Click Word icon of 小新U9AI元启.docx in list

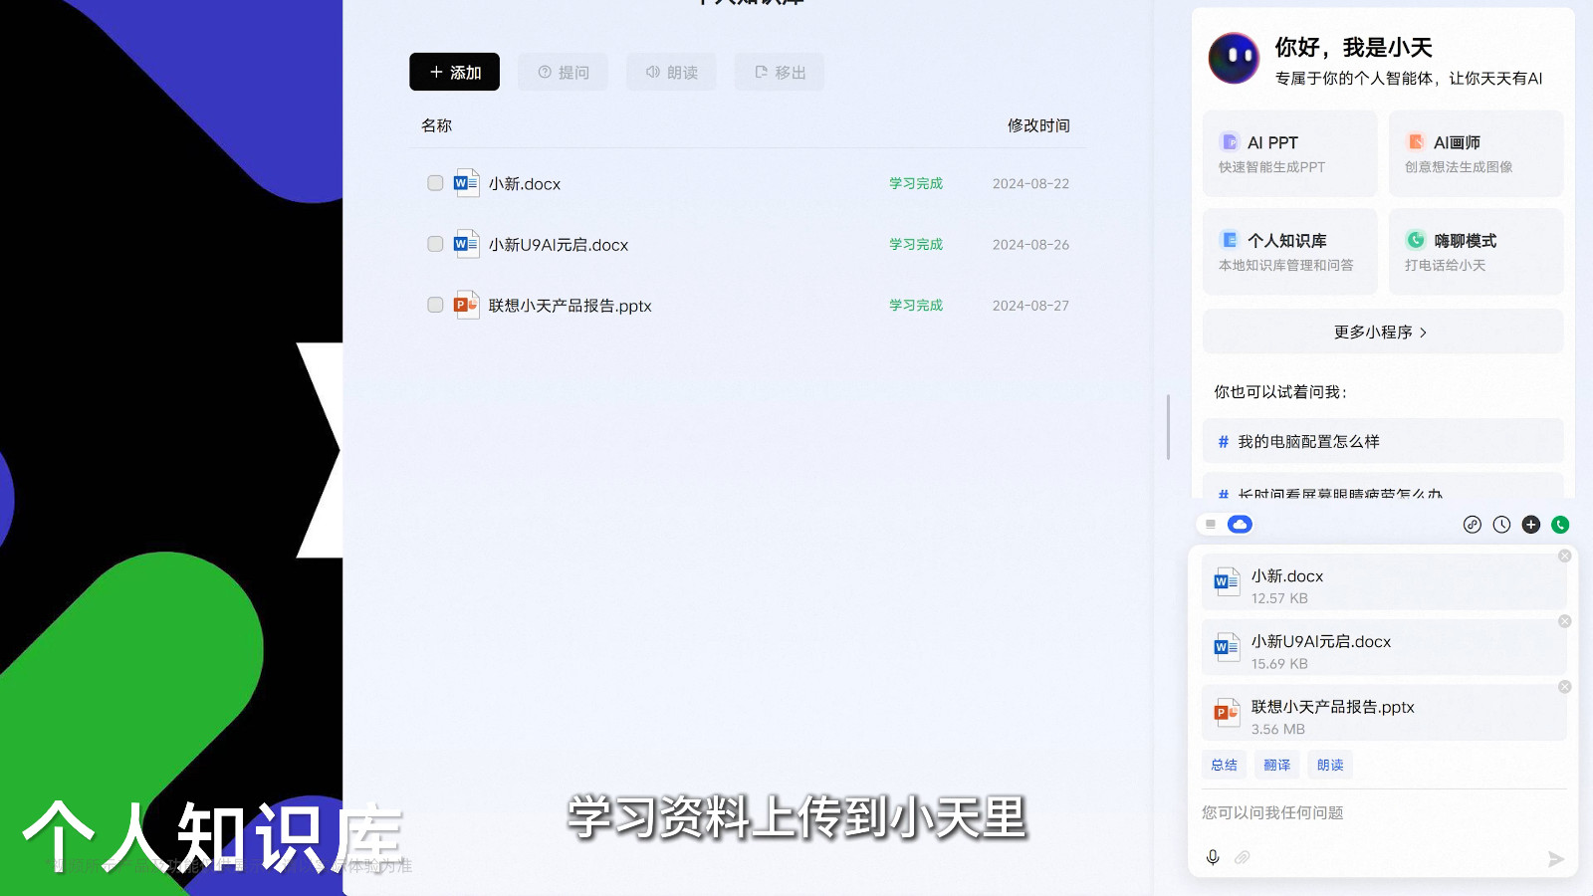click(466, 244)
